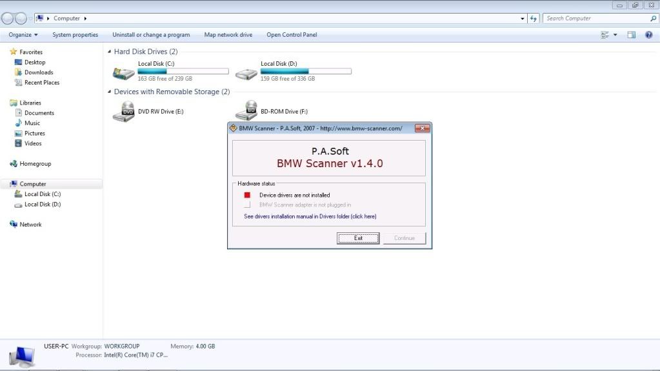Open the Organize dropdown menu

point(23,35)
